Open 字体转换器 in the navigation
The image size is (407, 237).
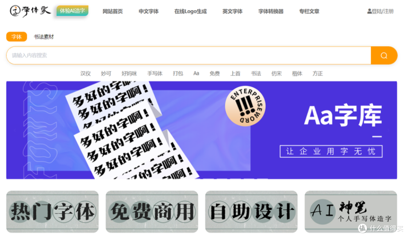271,11
